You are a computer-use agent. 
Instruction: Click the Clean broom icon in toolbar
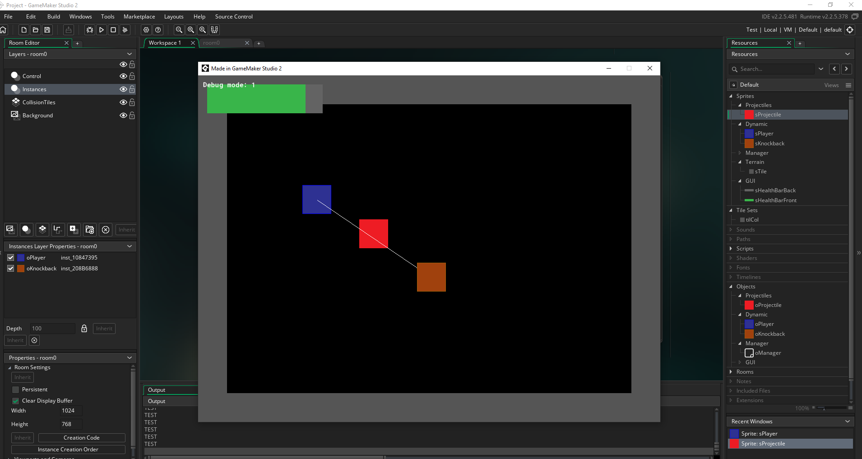(125, 30)
